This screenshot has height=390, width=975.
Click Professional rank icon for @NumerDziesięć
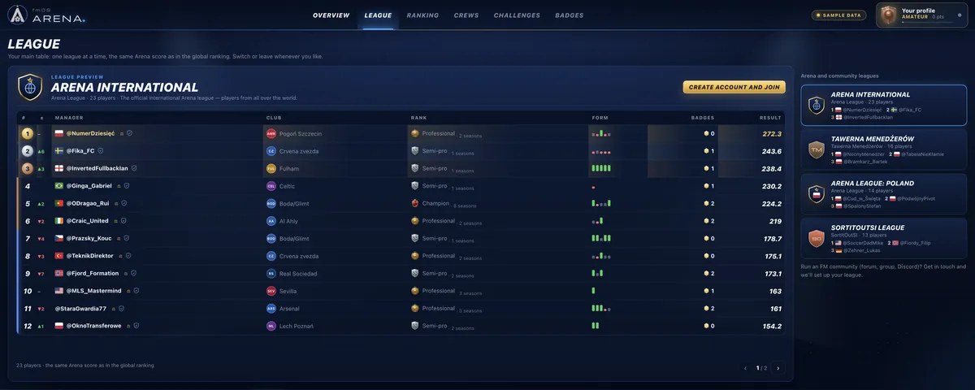pyautogui.click(x=415, y=133)
